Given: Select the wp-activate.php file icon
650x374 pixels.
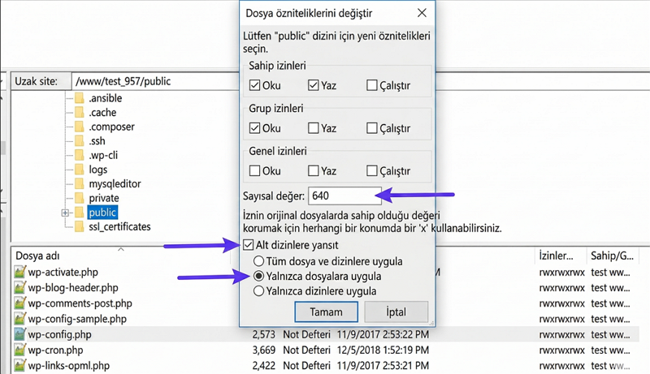Looking at the screenshot, I should tap(20, 272).
